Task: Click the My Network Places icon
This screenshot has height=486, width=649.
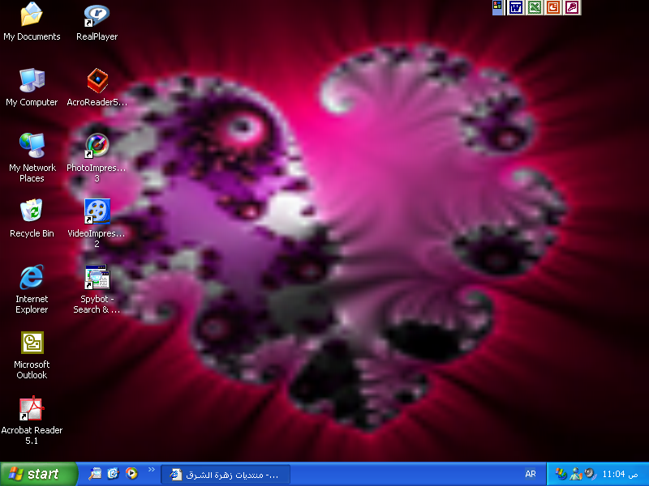Action: tap(32, 146)
